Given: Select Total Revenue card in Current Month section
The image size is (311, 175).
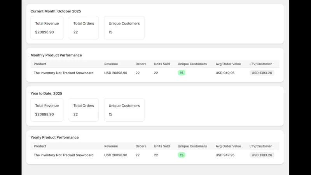Looking at the screenshot, I should (47, 28).
